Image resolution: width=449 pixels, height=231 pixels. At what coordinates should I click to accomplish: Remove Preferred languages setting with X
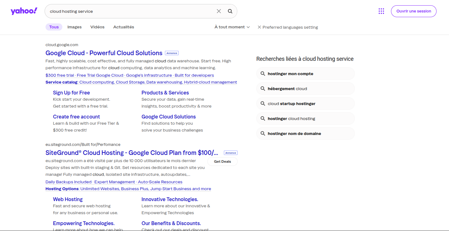[259, 27]
